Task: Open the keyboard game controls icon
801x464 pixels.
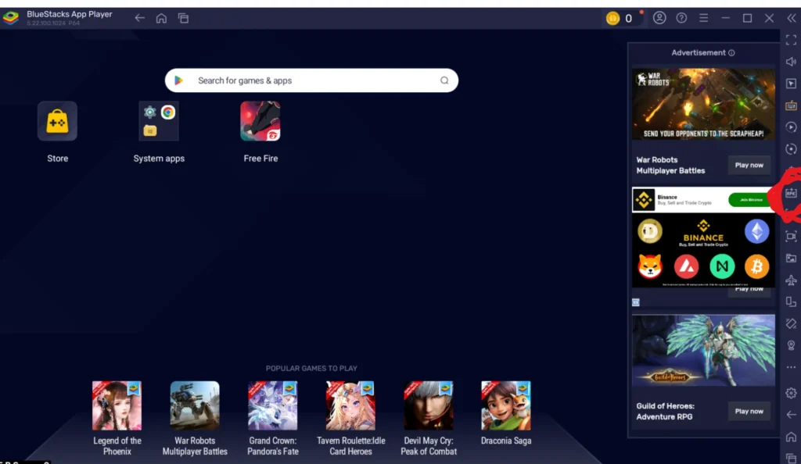Action: click(791, 105)
